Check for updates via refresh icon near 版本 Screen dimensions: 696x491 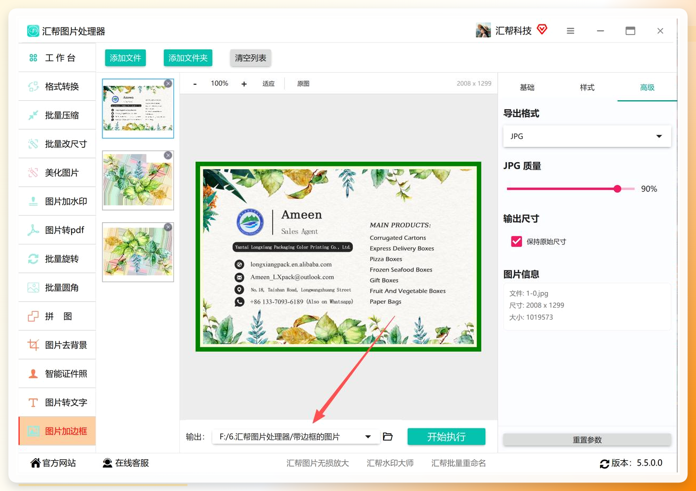pos(604,464)
